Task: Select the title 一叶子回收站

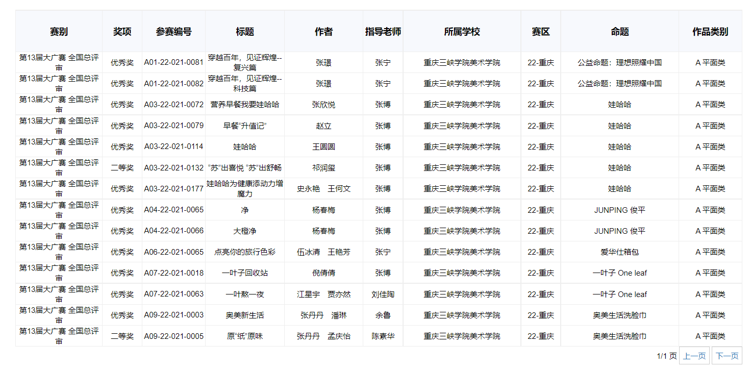Action: click(245, 273)
